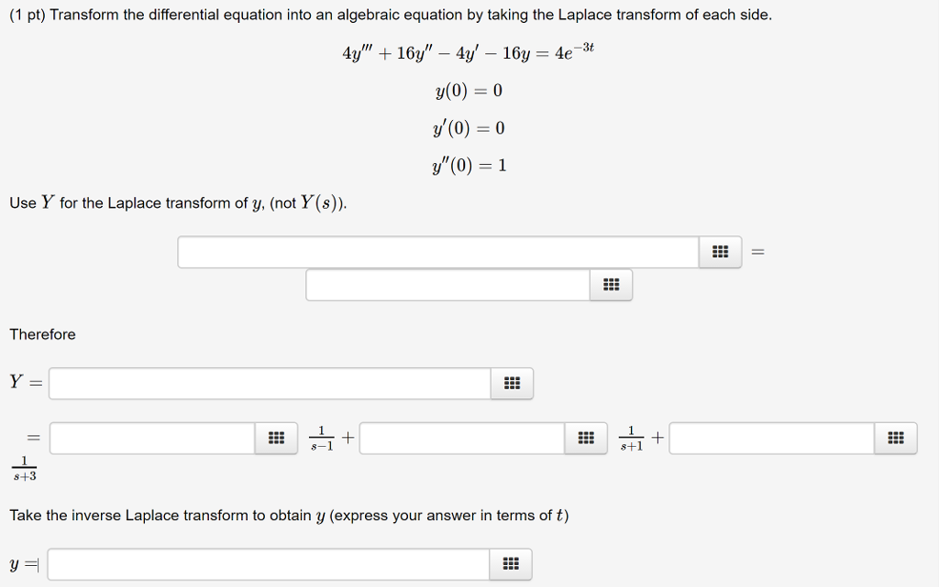The image size is (939, 587).
Task: Click the coefficient box before 1/(s+1)
Action: pyautogui.click(x=461, y=437)
